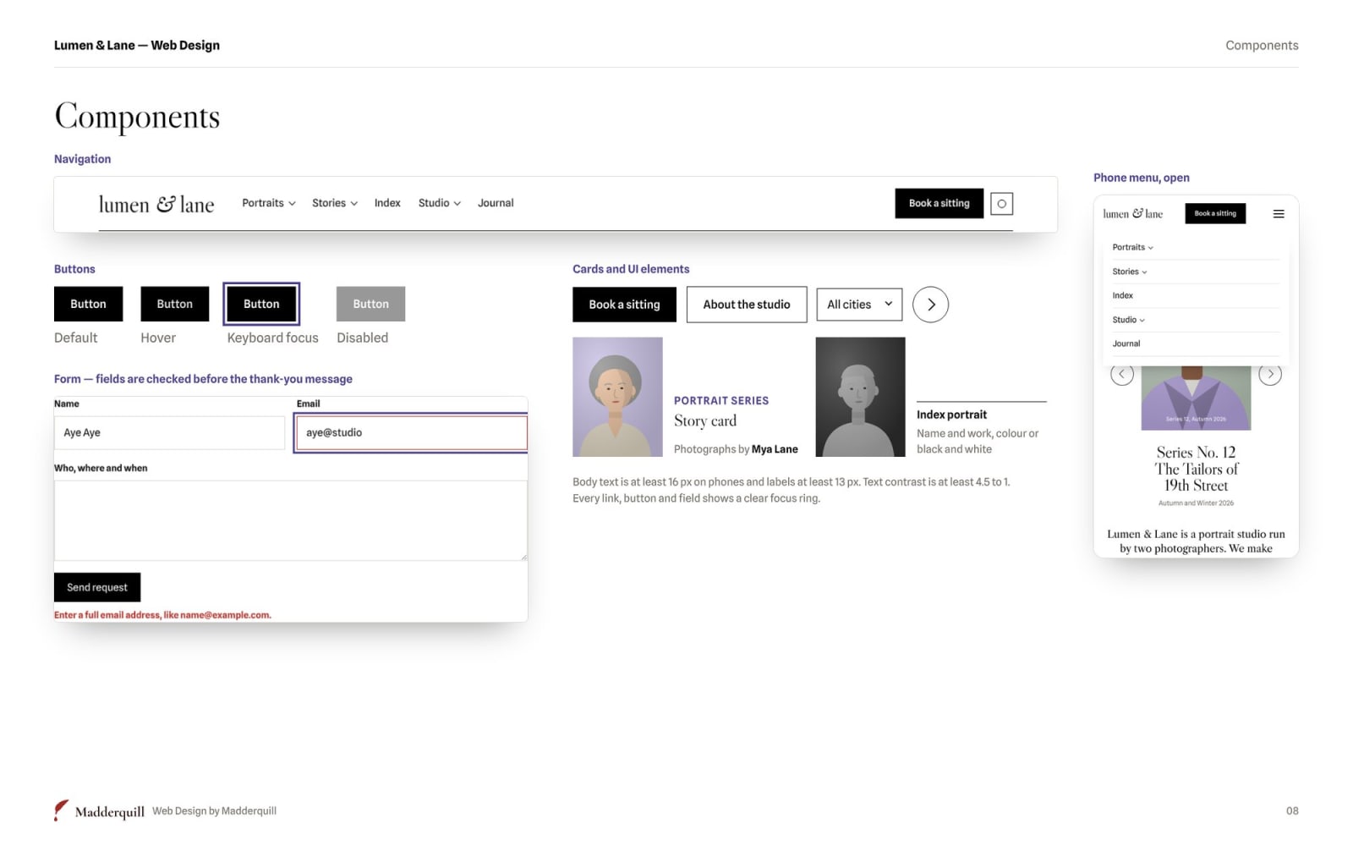
Task: Click the Index portrait heading
Action: click(x=951, y=415)
